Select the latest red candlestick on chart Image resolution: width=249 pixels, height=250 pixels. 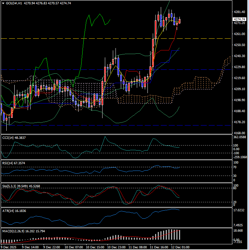(180, 21)
